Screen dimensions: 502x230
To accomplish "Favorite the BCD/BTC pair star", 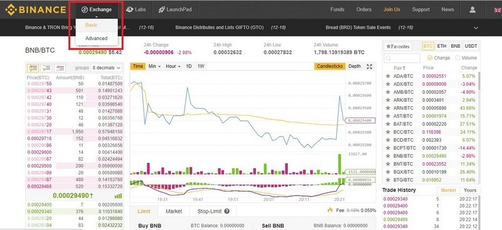I will (388, 140).
